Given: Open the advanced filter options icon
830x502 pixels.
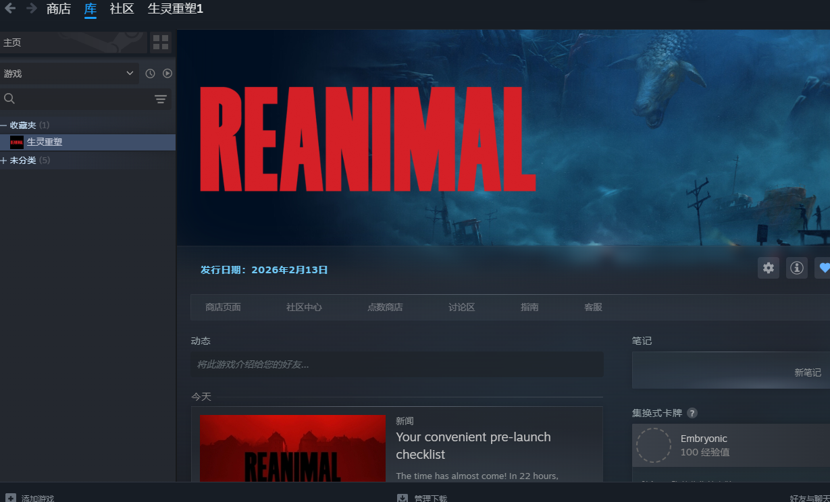Looking at the screenshot, I should (x=160, y=99).
